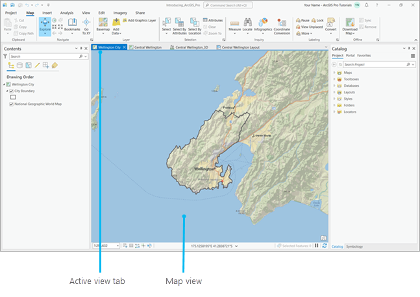Click the Contents filter funnel icon
This screenshot has height=297, width=420.
click(5, 56)
